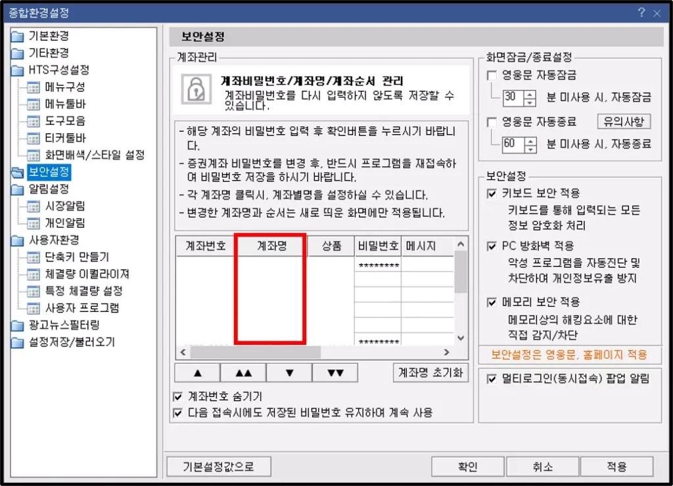Move account to top with double up arrow
Viewport: 673px width, 486px height.
point(243,373)
